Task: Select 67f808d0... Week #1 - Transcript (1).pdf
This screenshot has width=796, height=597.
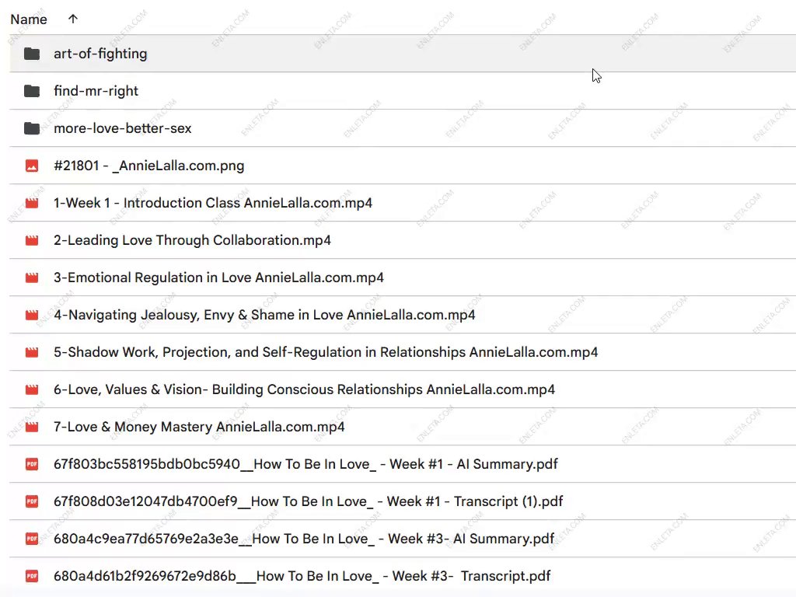Action: (x=309, y=501)
